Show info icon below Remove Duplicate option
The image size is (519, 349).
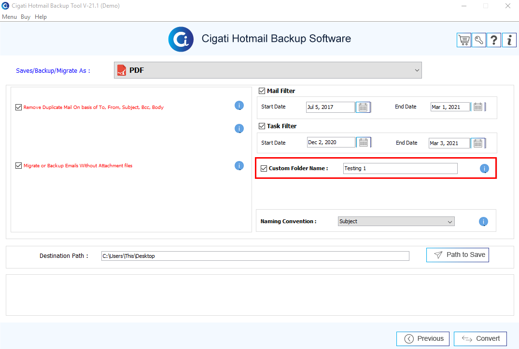pos(239,129)
